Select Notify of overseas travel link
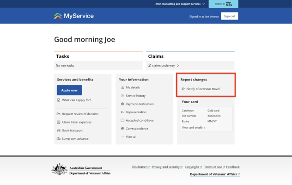This screenshot has width=292, height=185. (x=203, y=89)
